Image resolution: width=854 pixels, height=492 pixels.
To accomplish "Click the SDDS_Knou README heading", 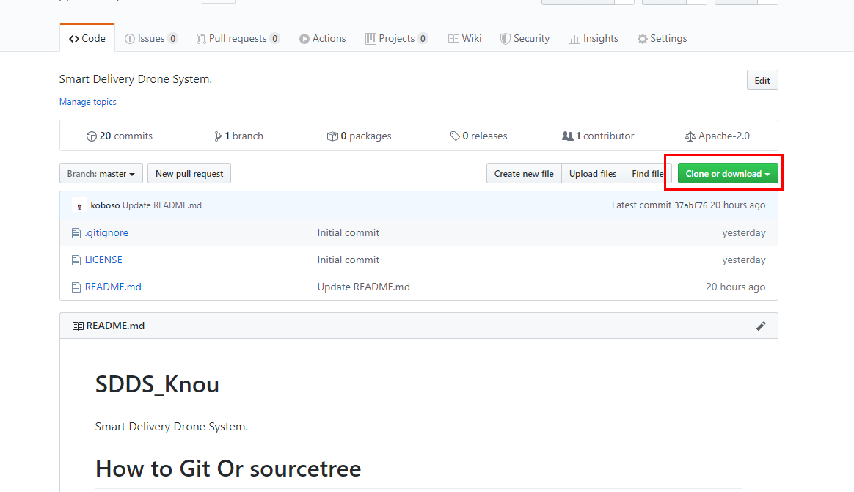I will coord(158,384).
